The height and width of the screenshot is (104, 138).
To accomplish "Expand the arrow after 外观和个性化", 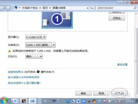I will coord(40,8).
